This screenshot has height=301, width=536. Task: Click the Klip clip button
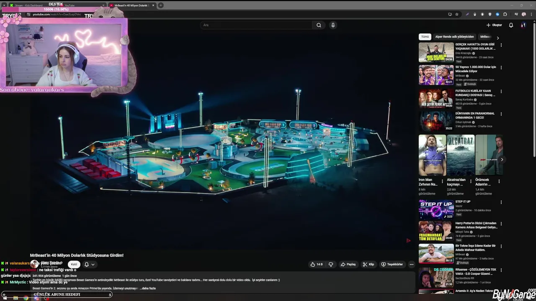point(368,264)
